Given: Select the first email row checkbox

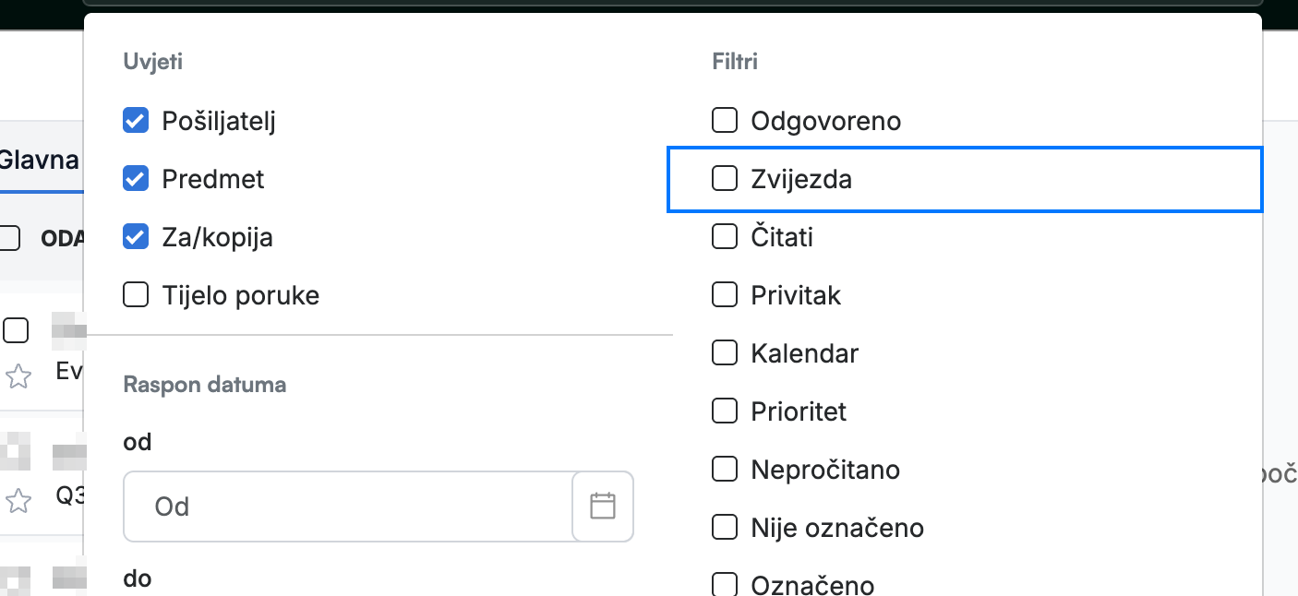Looking at the screenshot, I should pos(16,330).
